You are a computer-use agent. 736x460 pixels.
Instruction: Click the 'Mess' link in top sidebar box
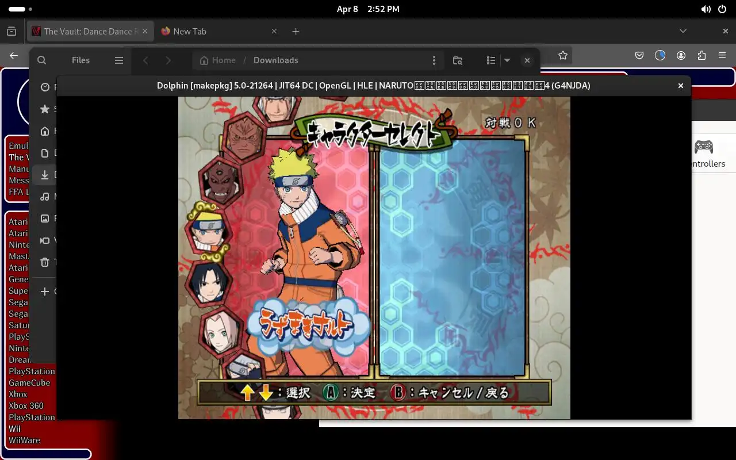point(18,180)
